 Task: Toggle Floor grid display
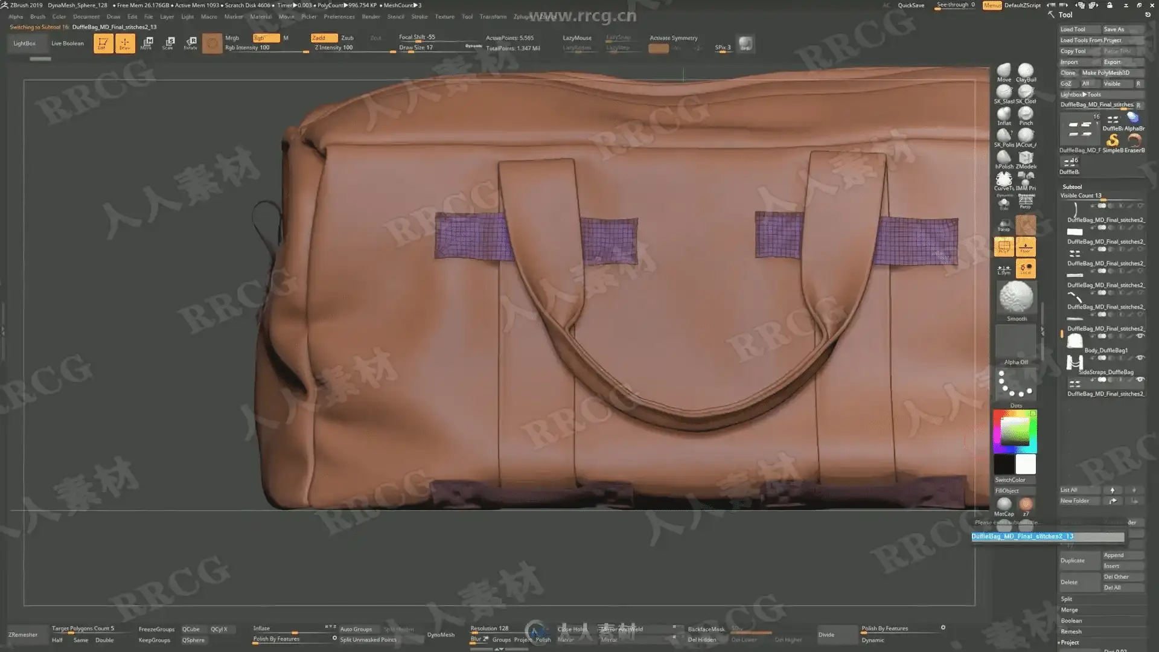1026,246
